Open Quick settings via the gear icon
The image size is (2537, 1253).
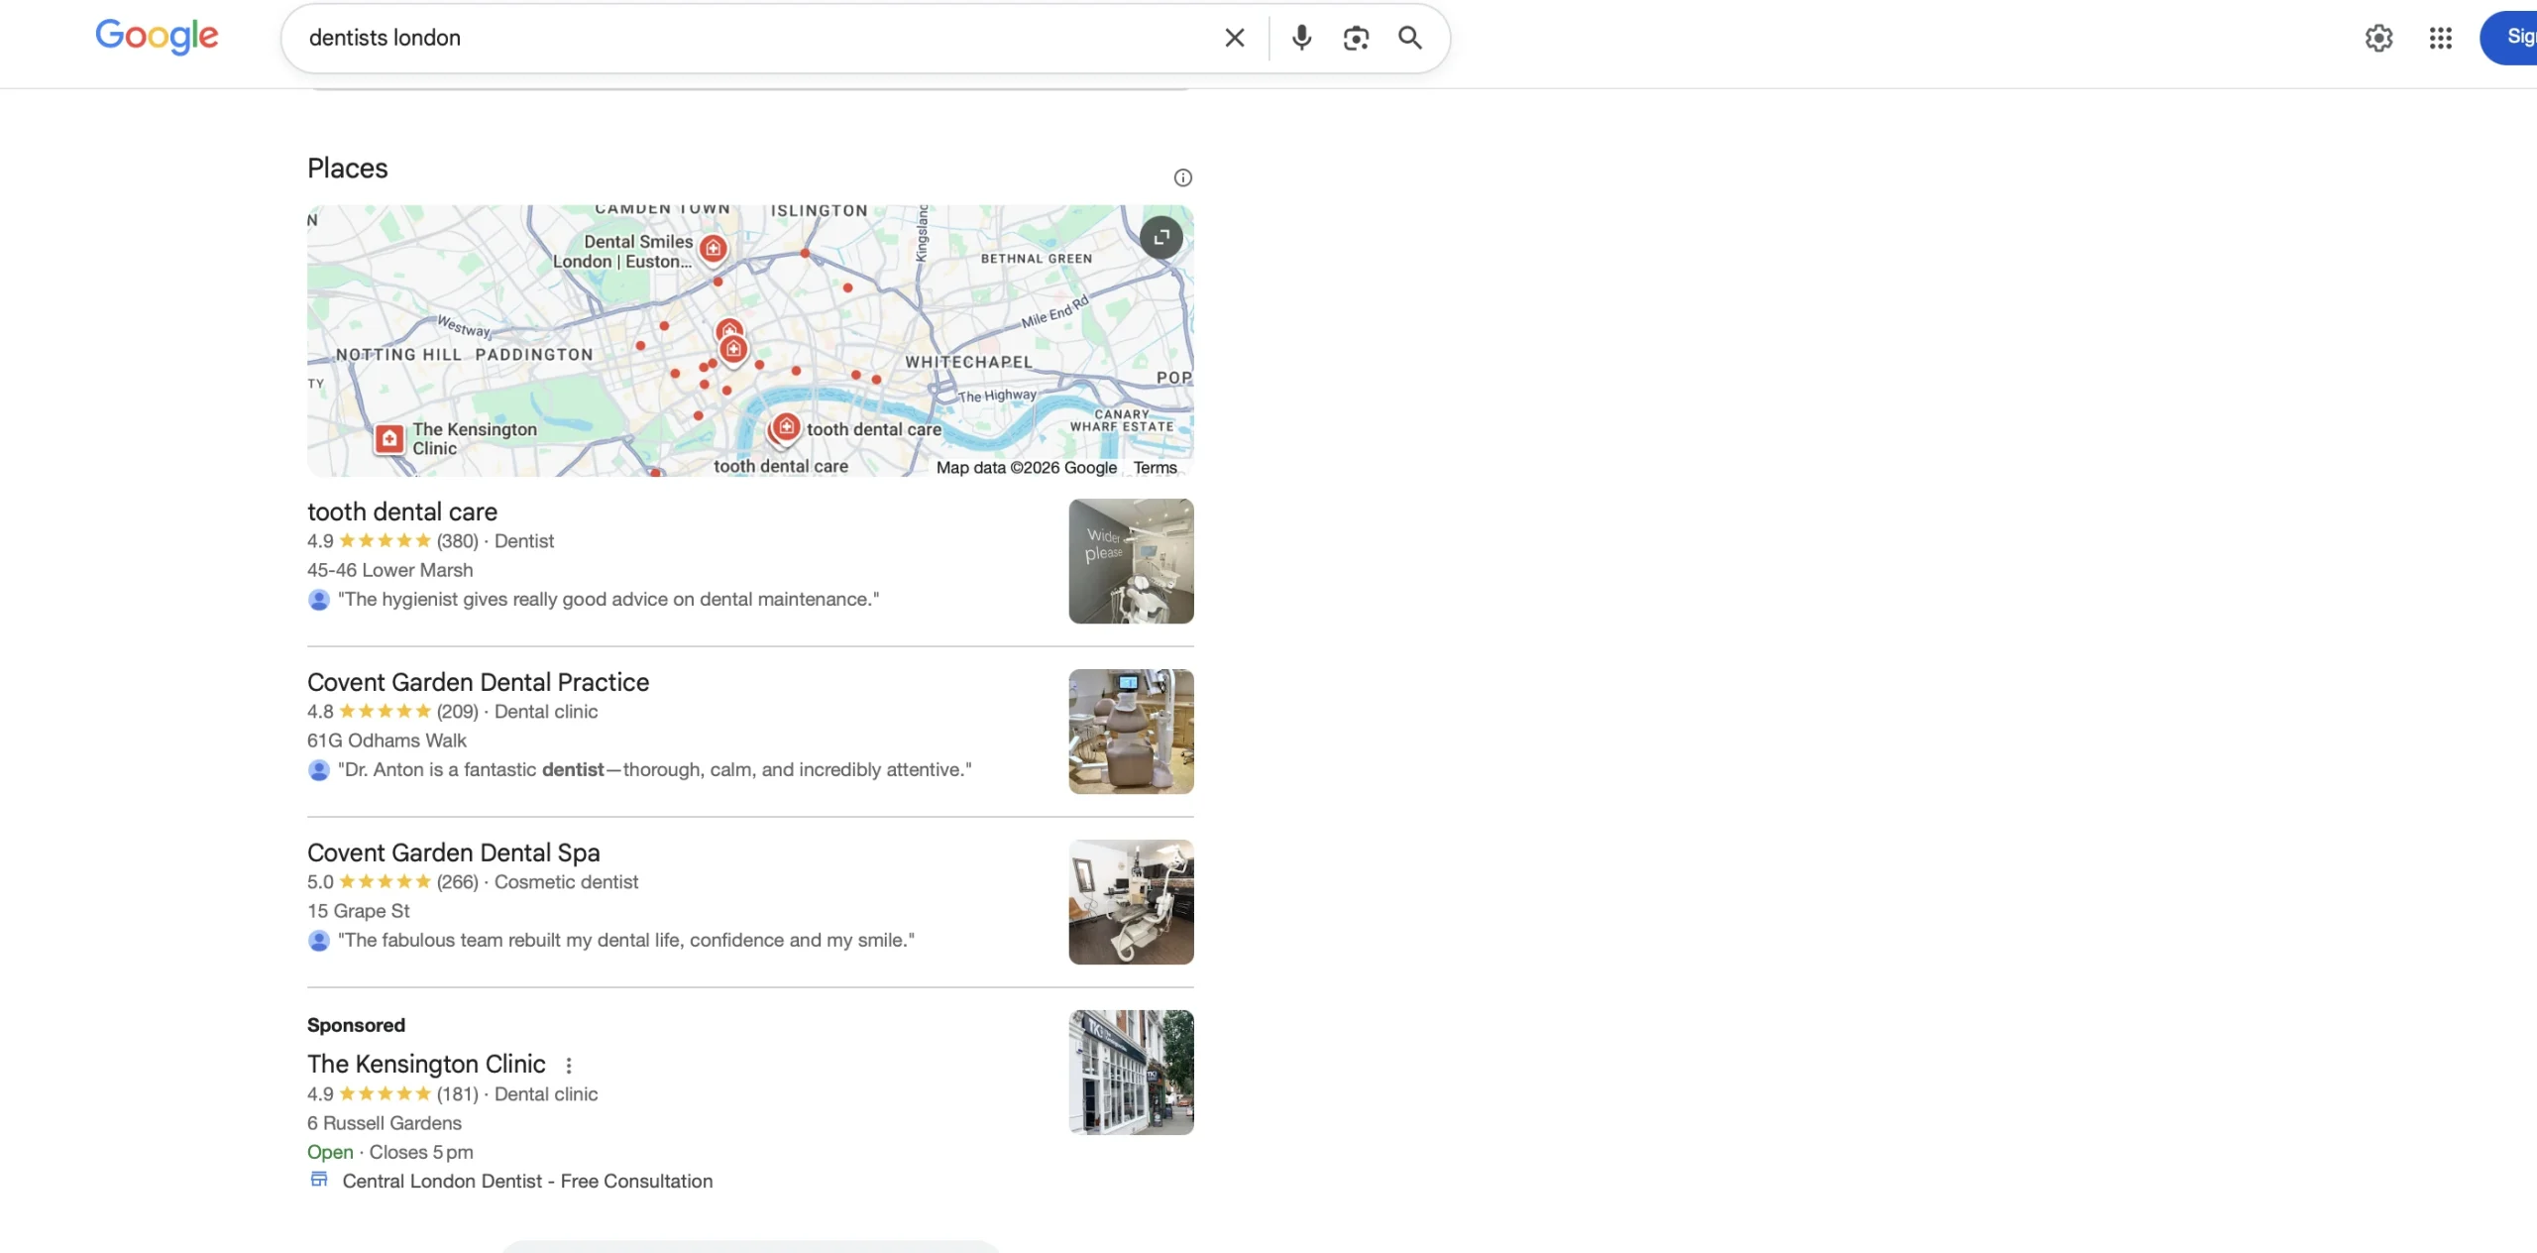[2378, 38]
